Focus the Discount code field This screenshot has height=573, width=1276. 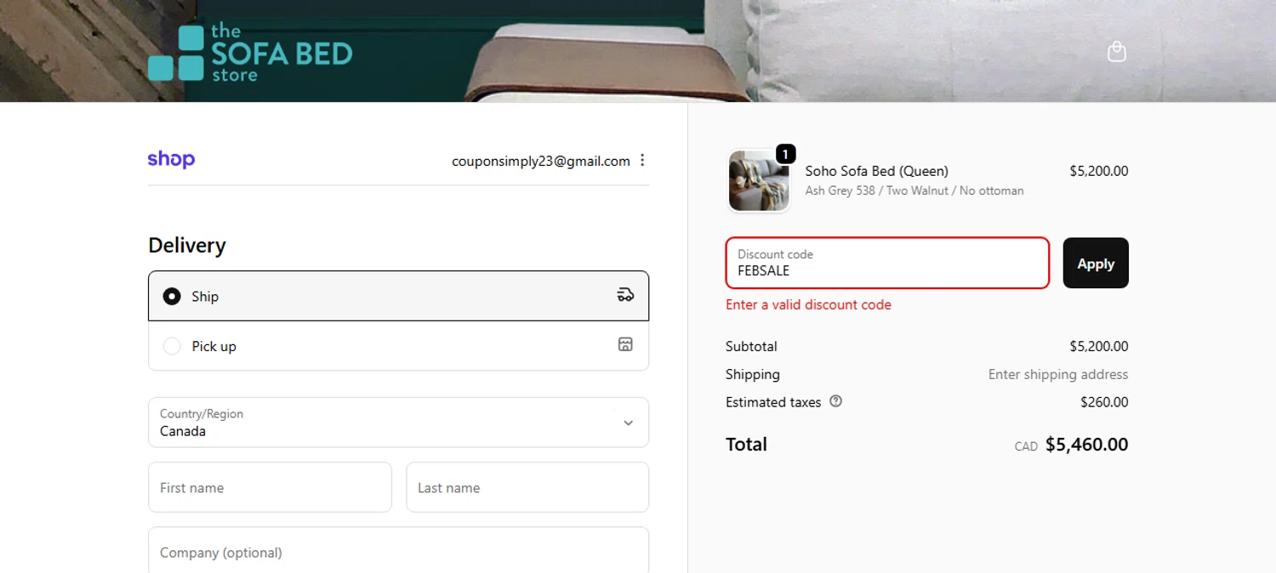pyautogui.click(x=887, y=263)
